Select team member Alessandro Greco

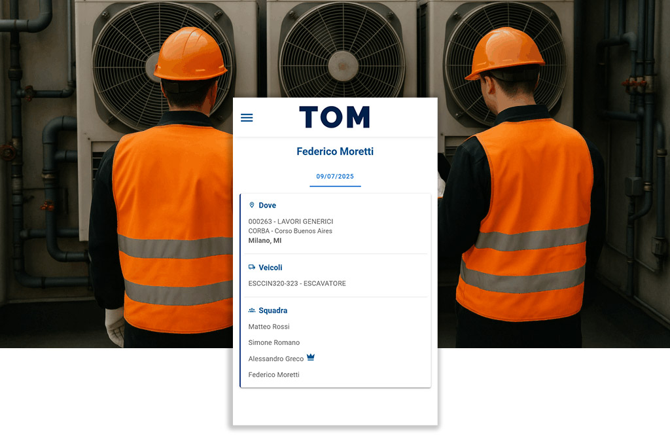point(276,359)
